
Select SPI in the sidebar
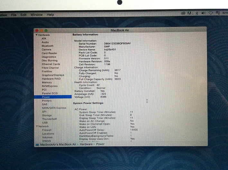click(x=44, y=112)
